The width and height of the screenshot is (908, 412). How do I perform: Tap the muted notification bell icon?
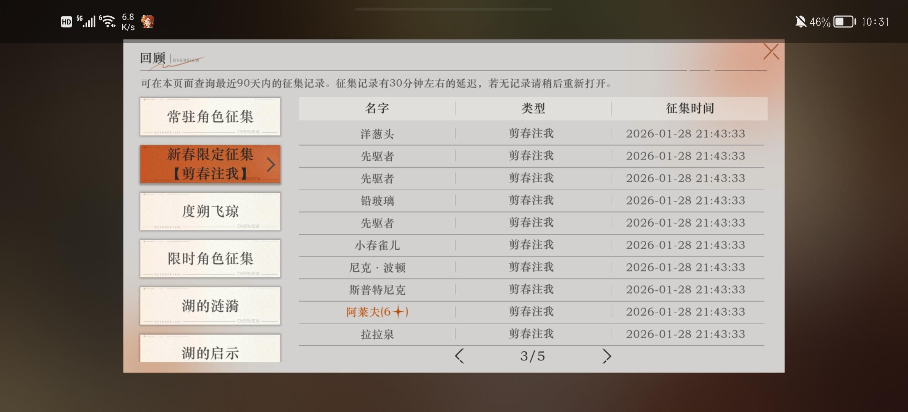(800, 22)
